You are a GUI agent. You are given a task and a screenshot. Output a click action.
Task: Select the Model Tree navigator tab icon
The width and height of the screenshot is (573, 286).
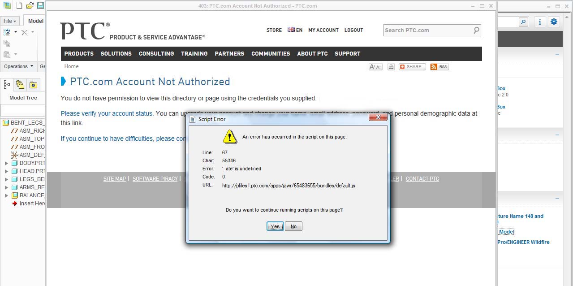tap(7, 84)
